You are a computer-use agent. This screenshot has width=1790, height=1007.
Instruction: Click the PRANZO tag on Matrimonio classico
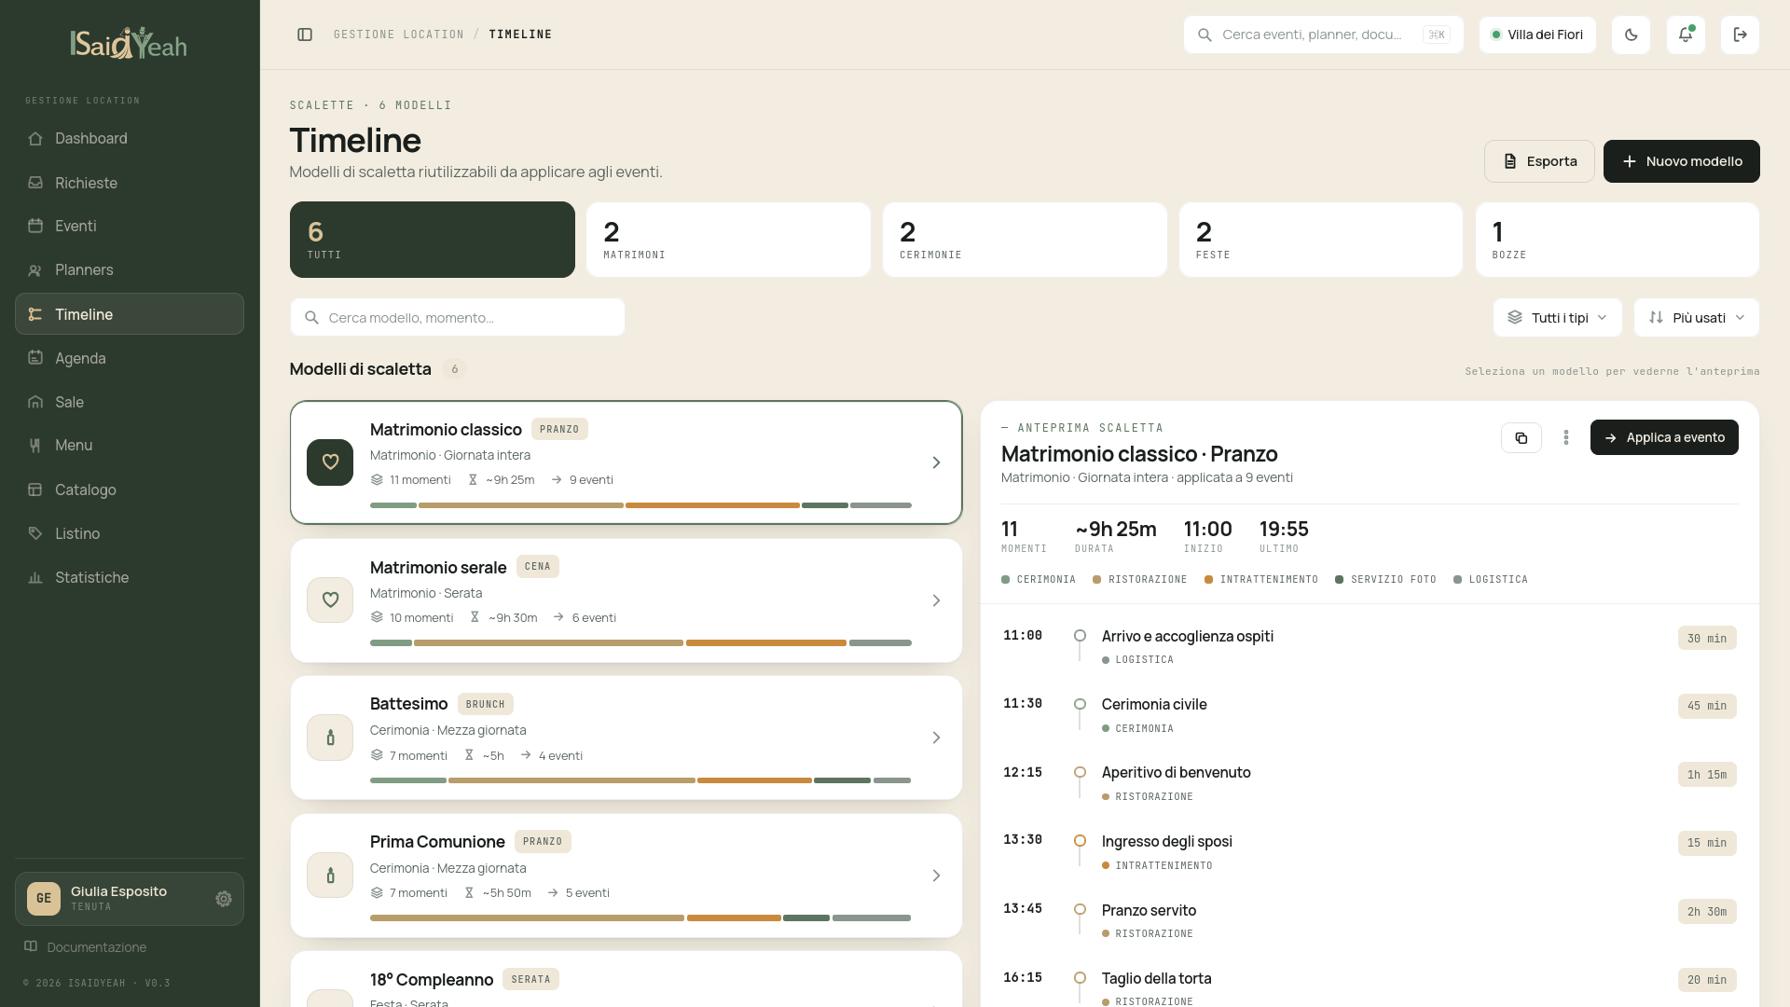point(559,430)
